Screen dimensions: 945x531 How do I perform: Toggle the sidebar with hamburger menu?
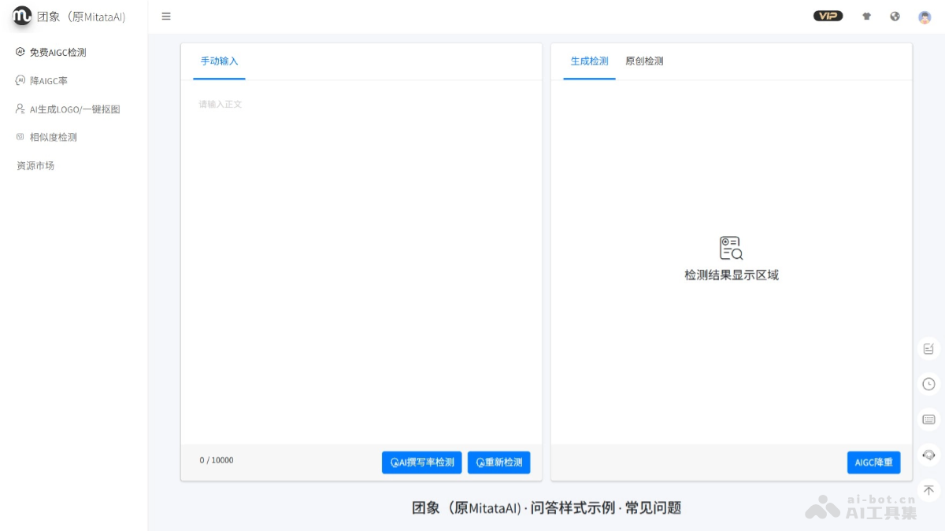coord(165,16)
